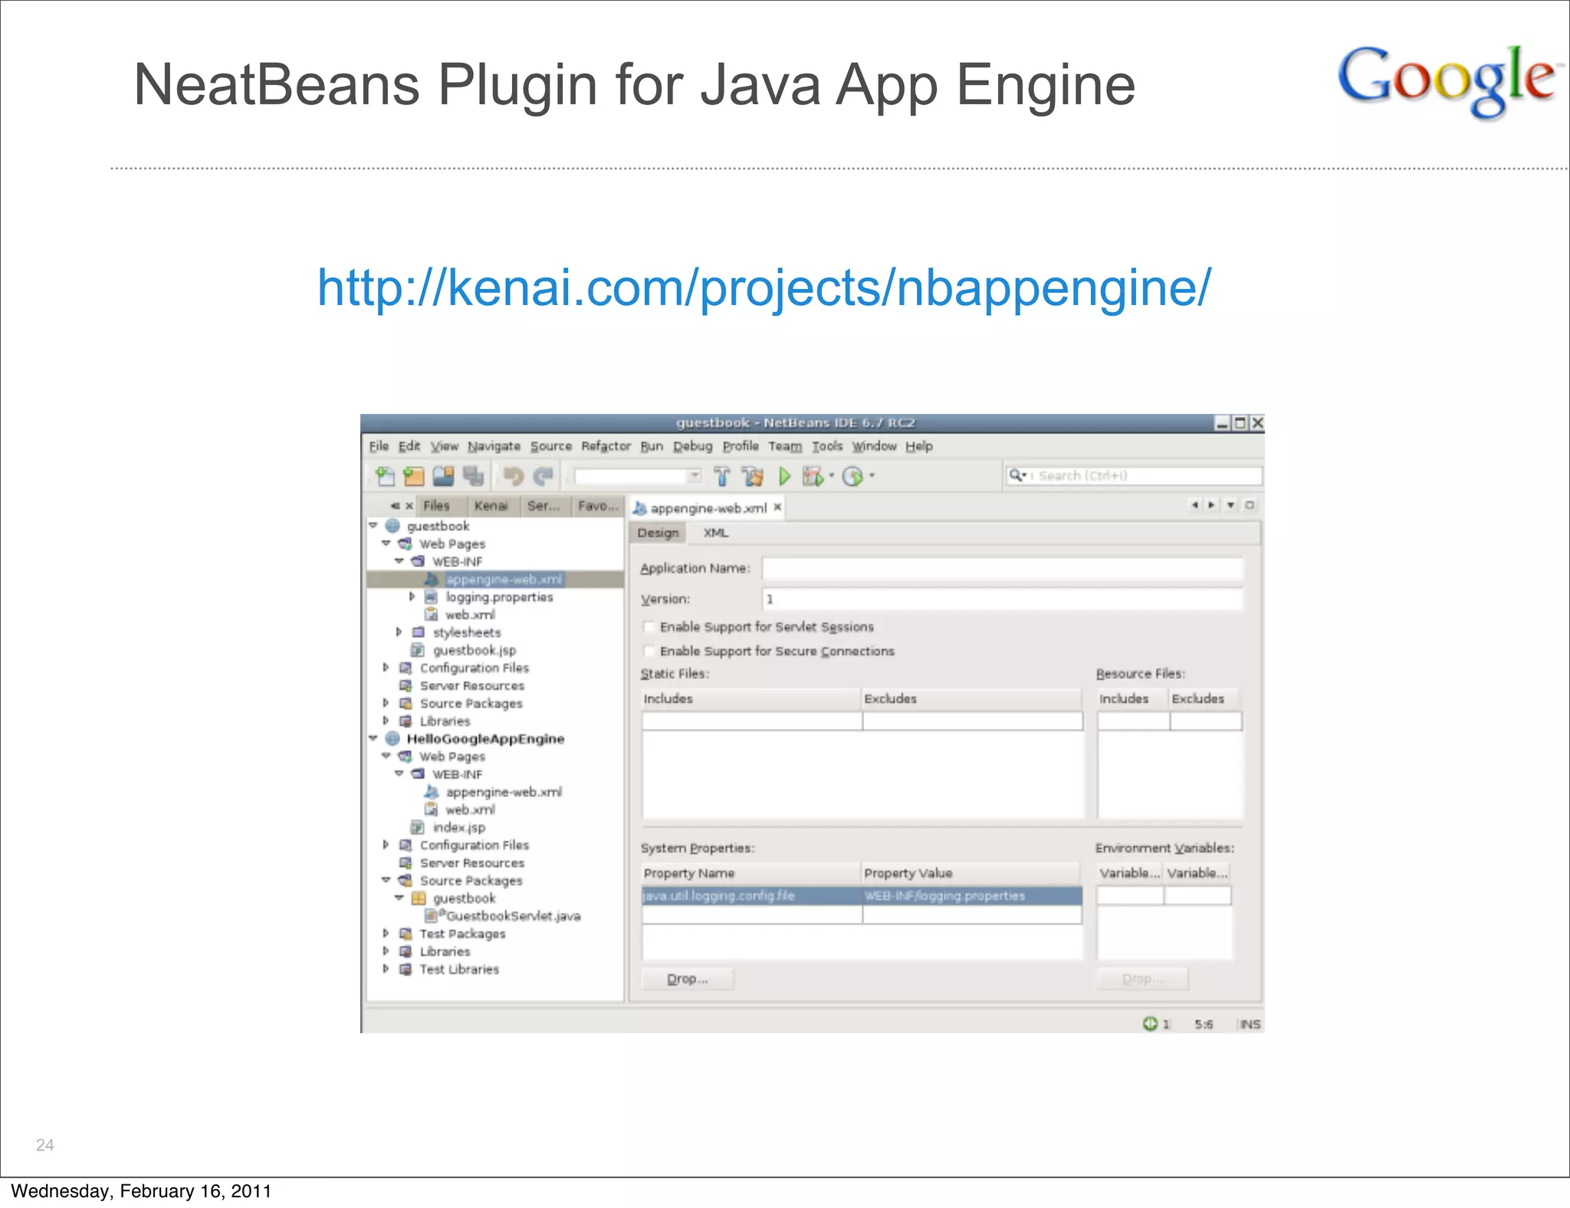Image resolution: width=1570 pixels, height=1208 pixels.
Task: Collapse the guestbook project node
Action: coord(373,526)
